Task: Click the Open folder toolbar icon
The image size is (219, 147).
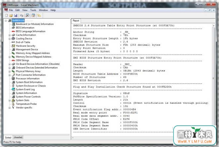Action: pyautogui.click(x=11, y=15)
